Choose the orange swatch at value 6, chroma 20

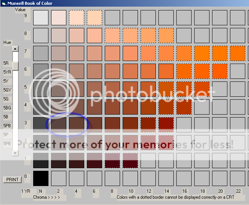220,71
